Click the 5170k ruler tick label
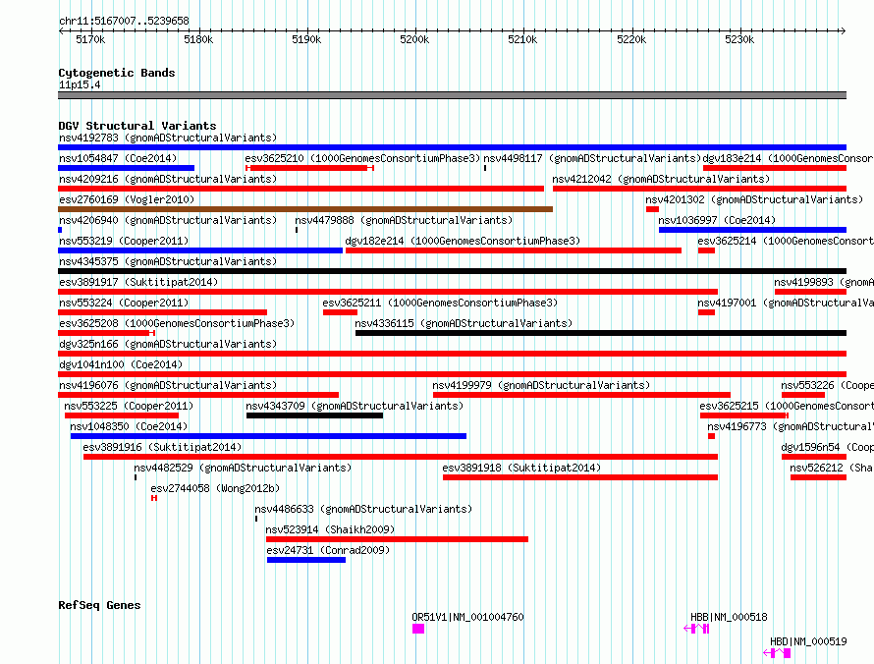Viewport: 874px width, 664px height. 90,39
